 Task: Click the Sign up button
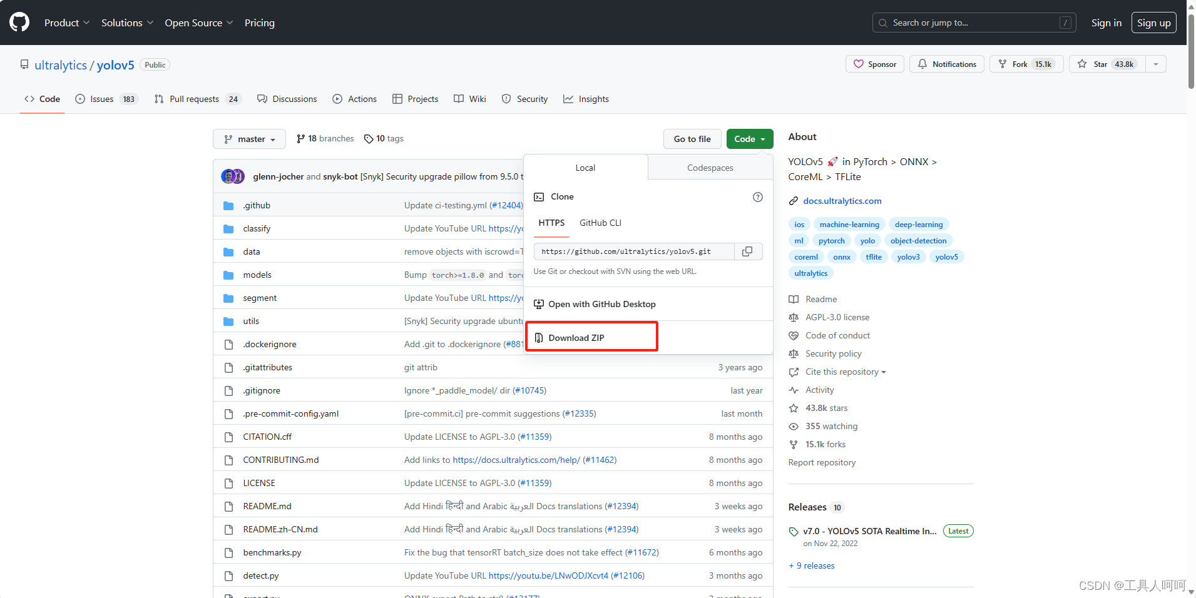point(1153,23)
